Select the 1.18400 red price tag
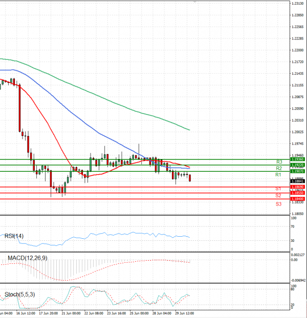The image size is (307, 318). coord(297,199)
